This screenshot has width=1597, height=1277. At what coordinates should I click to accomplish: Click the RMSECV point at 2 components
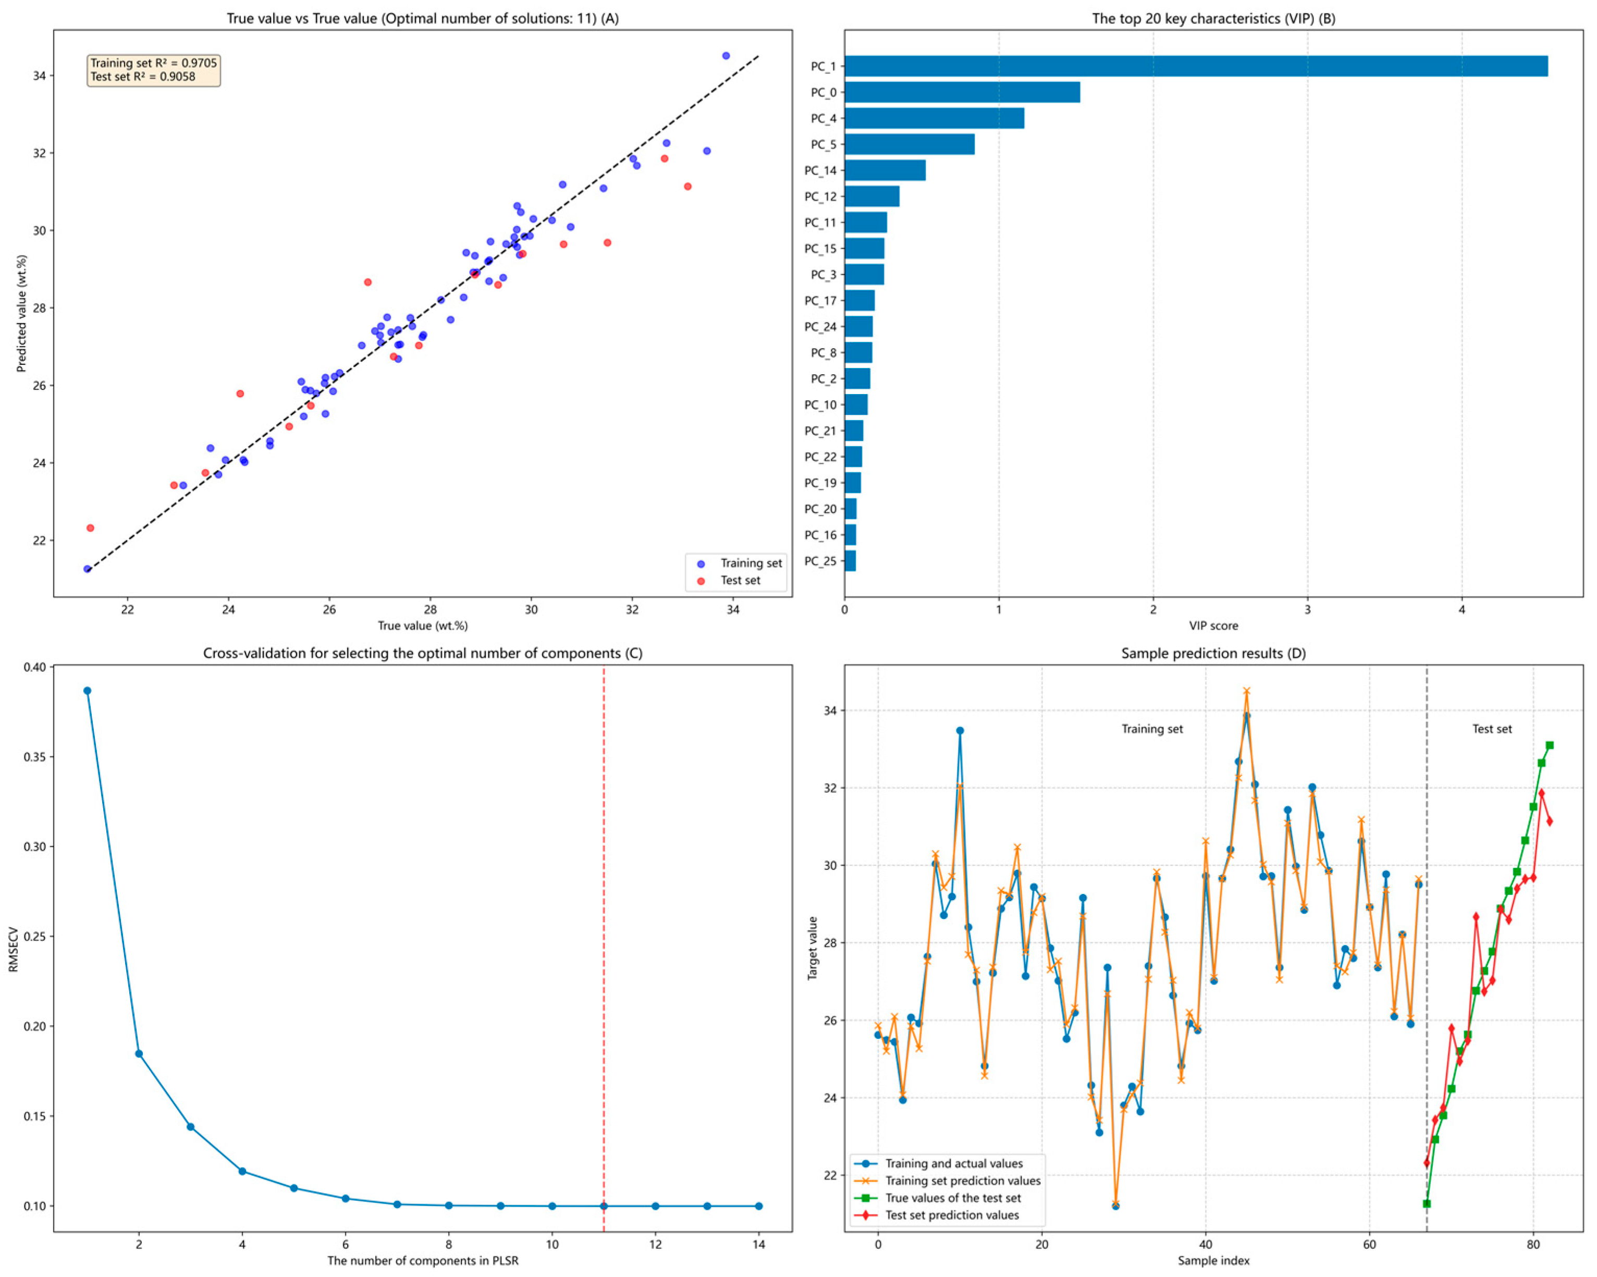(x=139, y=1053)
